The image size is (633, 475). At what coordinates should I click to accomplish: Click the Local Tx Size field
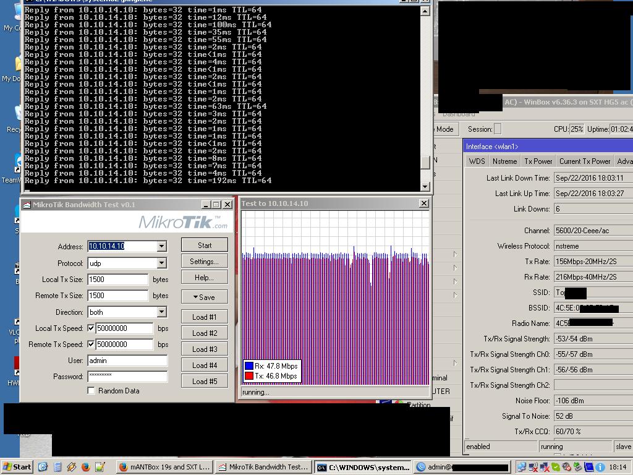[x=118, y=279]
